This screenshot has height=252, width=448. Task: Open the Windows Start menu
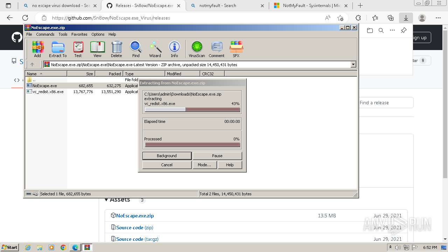9,247
